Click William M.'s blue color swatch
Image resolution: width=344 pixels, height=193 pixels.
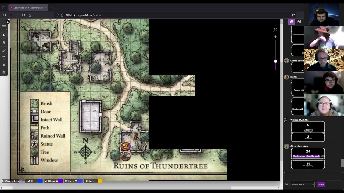point(80,181)
